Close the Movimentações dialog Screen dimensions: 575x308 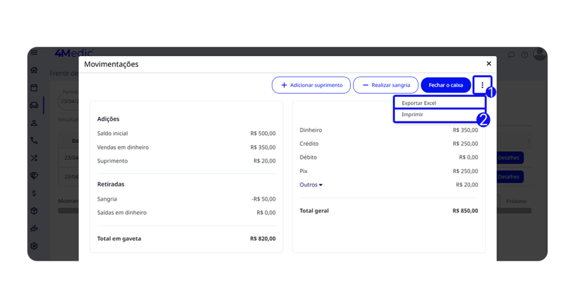[489, 64]
